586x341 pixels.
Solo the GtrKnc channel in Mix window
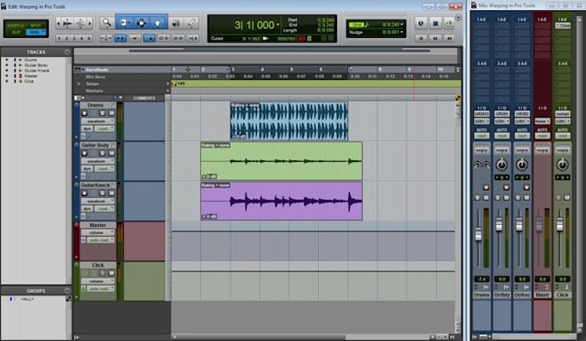[519, 197]
